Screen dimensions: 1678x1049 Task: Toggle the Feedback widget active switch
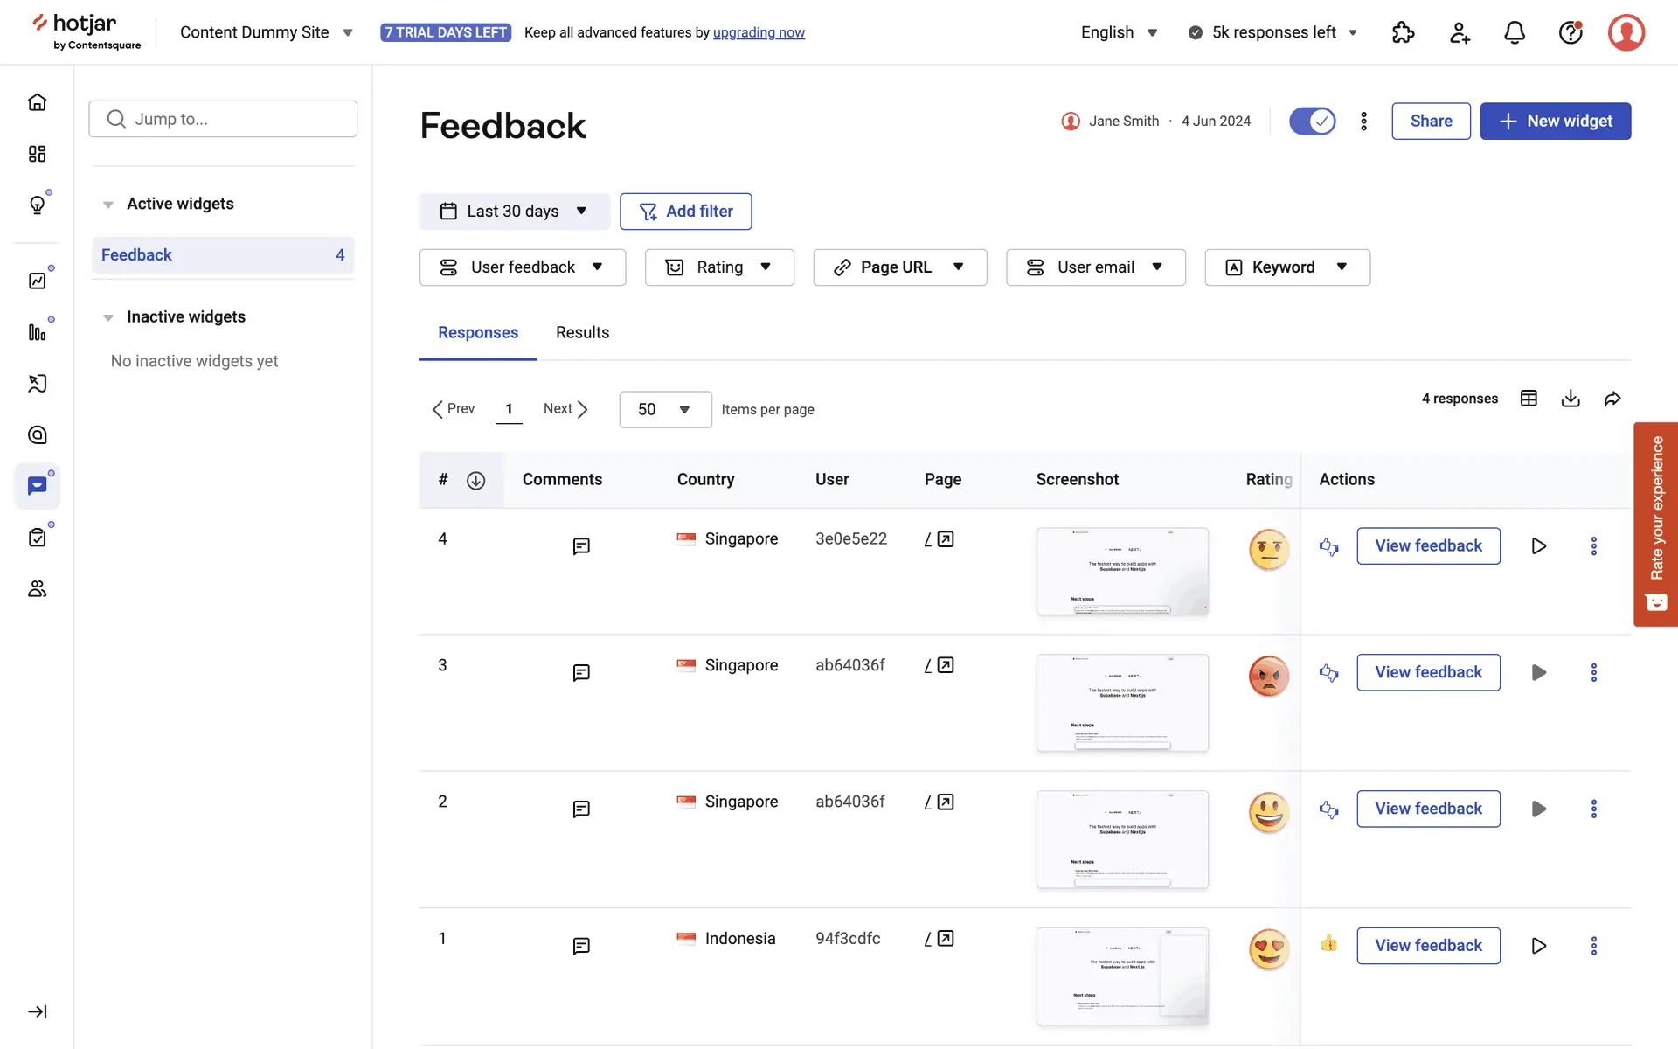pos(1312,121)
